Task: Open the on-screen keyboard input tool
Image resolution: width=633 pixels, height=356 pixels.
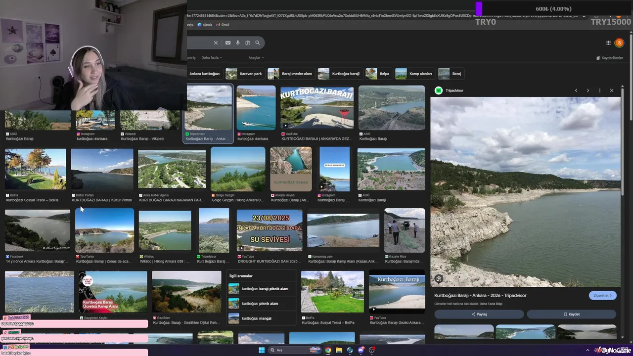Action: 228,43
